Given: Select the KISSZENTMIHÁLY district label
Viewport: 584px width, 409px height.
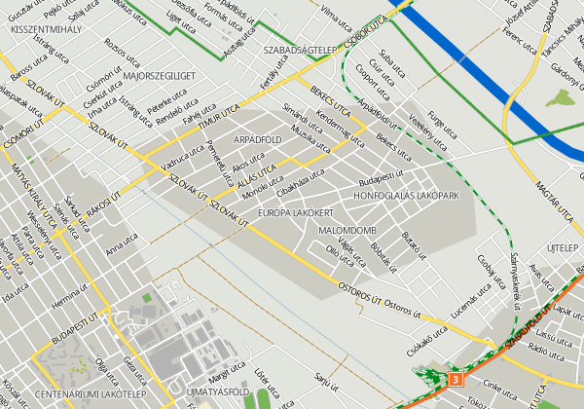Looking at the screenshot, I should [46, 29].
